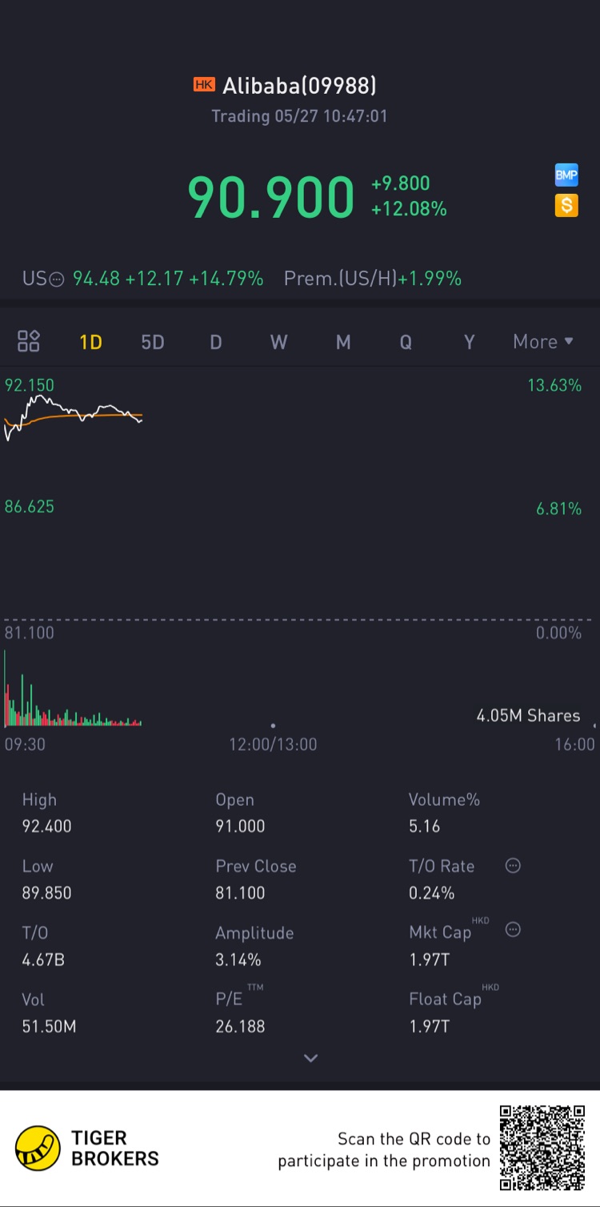This screenshot has width=600, height=1207.
Task: Tap the promotion QR code
Action: pyautogui.click(x=543, y=1149)
